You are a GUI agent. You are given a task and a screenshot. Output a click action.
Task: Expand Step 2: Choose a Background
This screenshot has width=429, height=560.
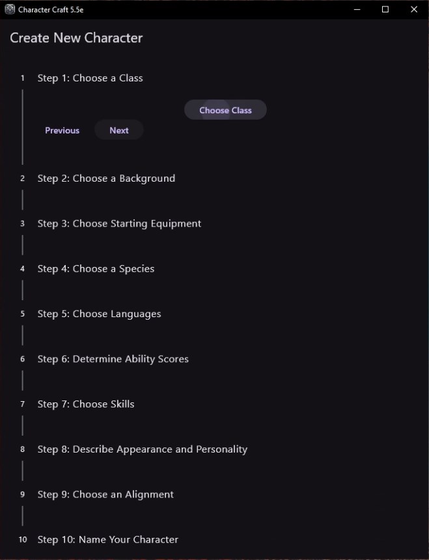coord(106,178)
